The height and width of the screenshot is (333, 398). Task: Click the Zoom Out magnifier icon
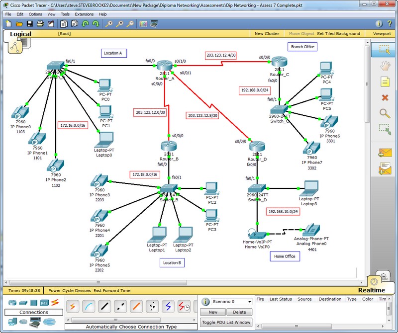130,24
